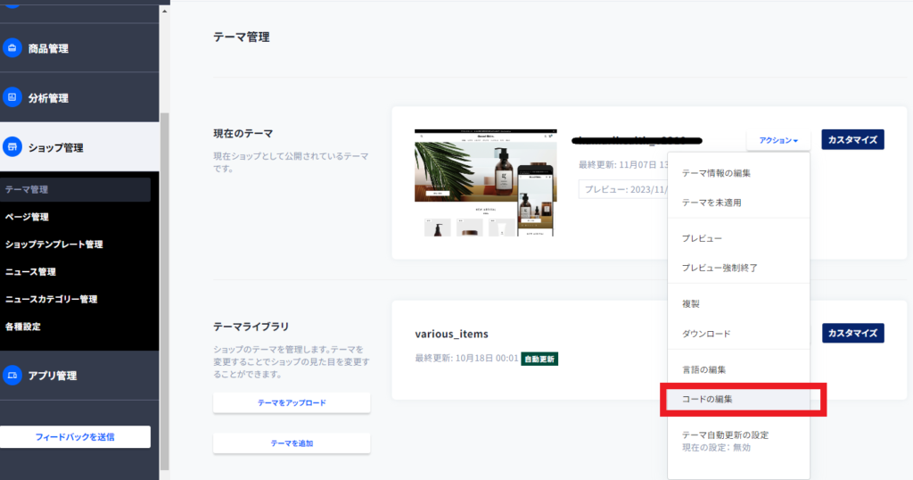Open ページ管理 in the sidebar
The height and width of the screenshot is (480, 913).
27,217
